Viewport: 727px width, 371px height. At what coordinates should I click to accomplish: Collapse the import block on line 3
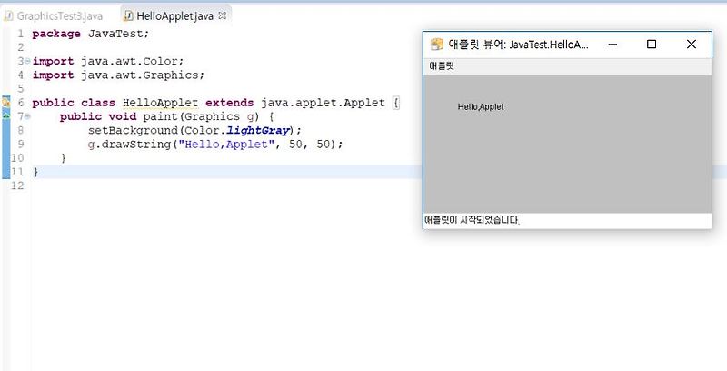point(27,61)
